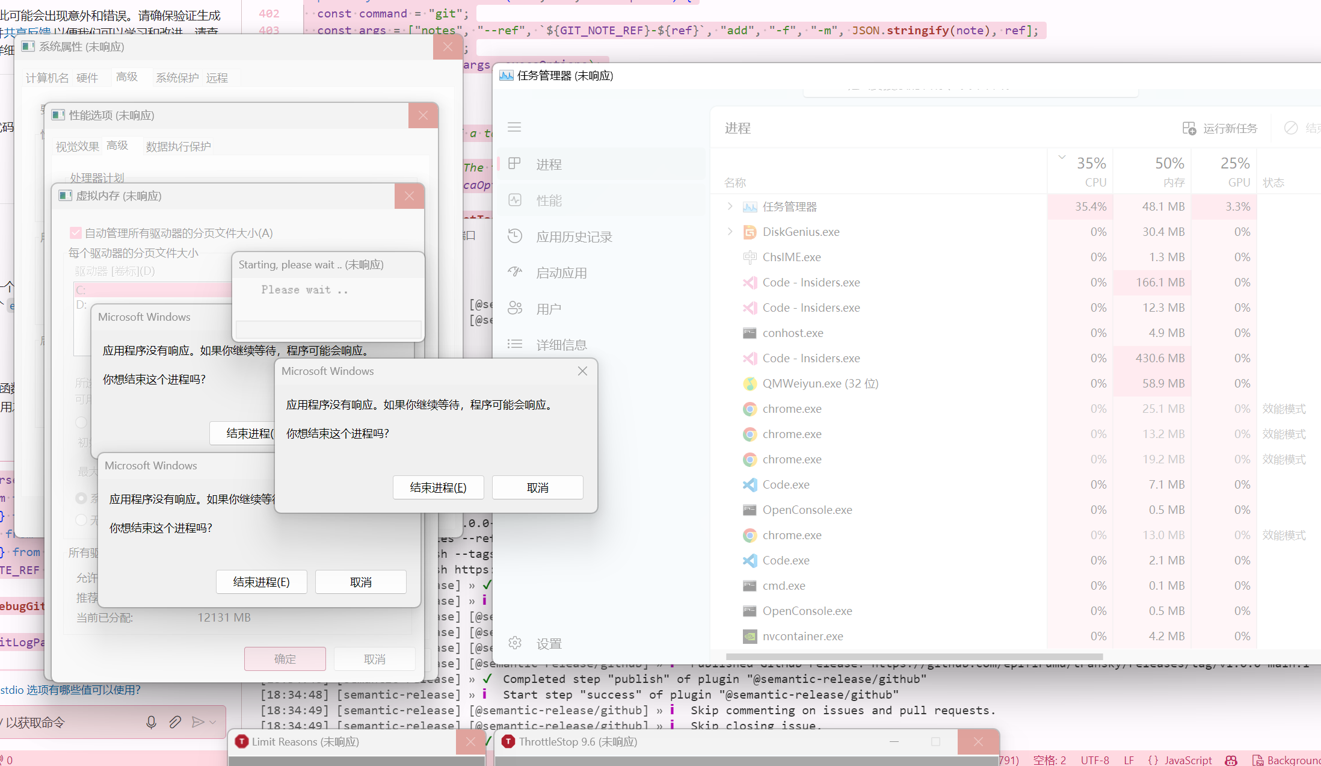Open 用户 users page in sidebar

coord(548,309)
